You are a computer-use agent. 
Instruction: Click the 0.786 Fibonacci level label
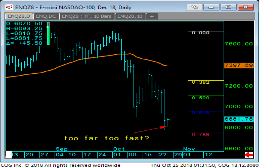(x=200, y=134)
